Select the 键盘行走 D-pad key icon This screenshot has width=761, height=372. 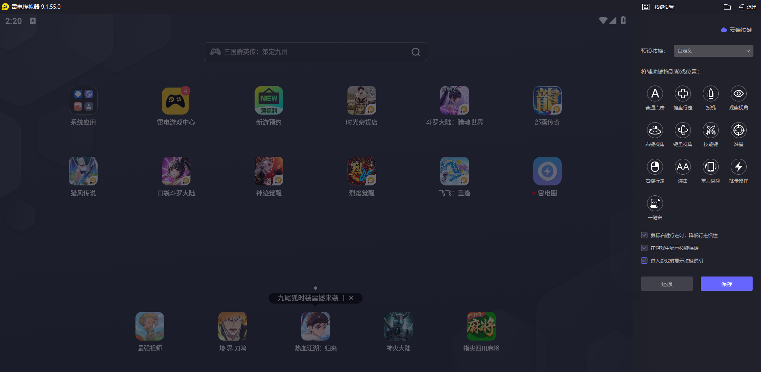point(683,94)
